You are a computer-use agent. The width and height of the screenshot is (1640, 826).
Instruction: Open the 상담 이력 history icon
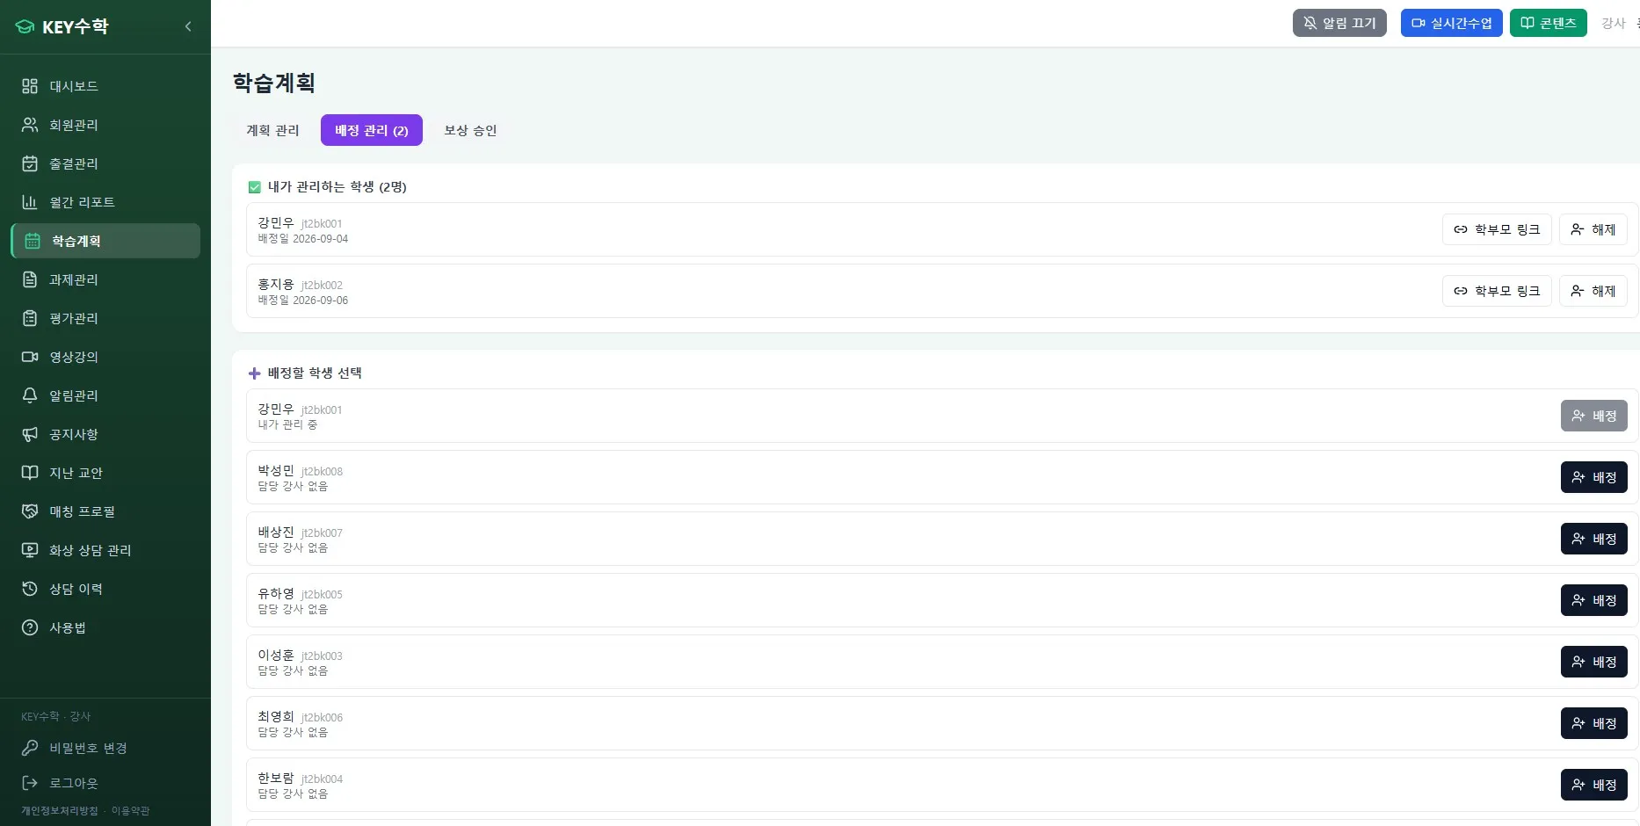click(x=30, y=589)
